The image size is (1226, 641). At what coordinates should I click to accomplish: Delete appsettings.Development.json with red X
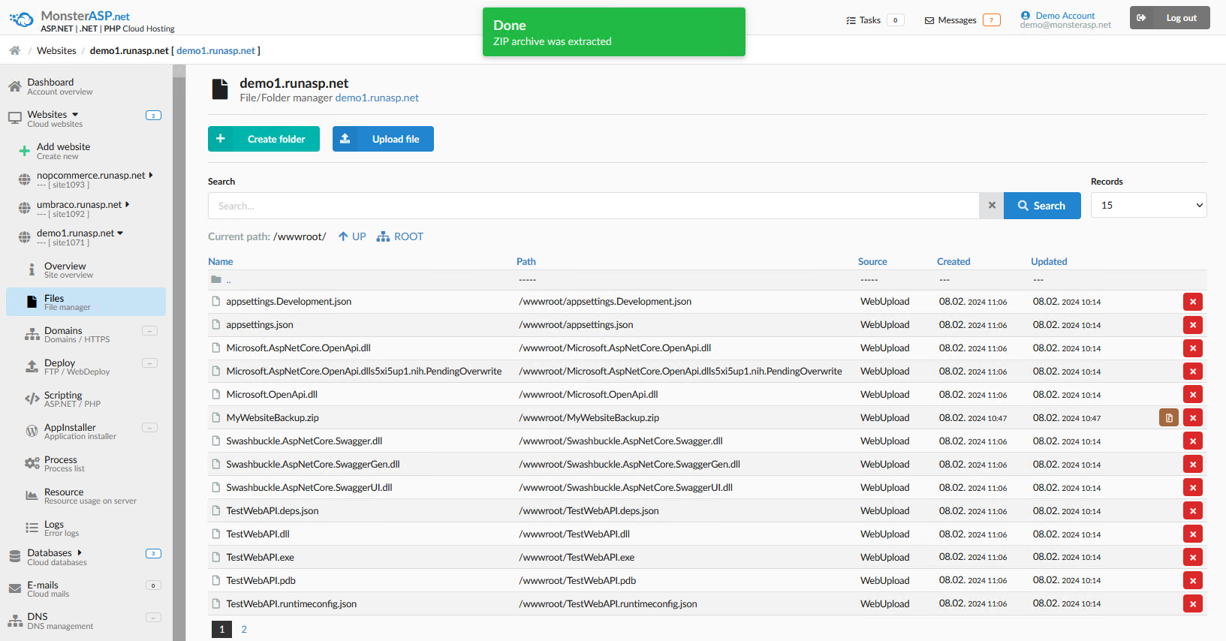coord(1193,302)
